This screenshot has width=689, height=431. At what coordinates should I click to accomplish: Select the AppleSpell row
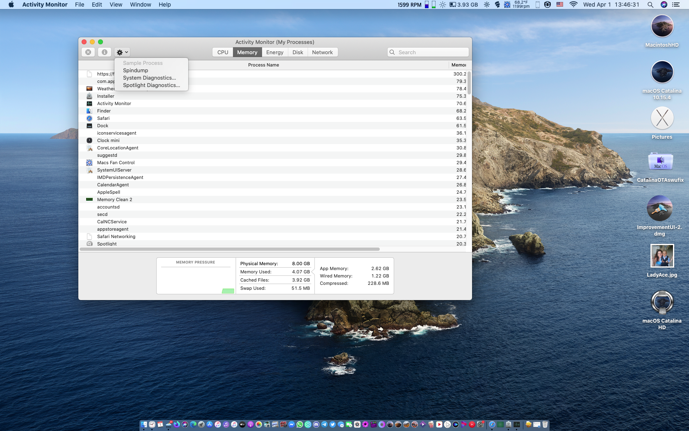click(273, 192)
